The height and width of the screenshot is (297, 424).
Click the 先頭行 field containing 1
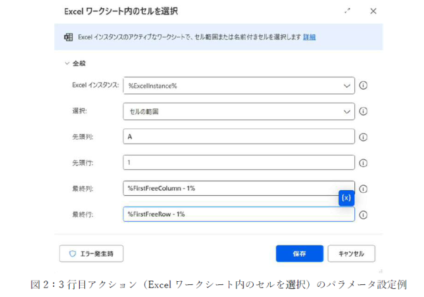[x=239, y=162]
